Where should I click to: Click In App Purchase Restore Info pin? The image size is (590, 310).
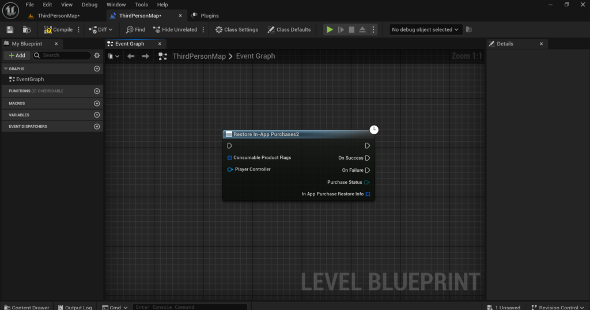368,194
